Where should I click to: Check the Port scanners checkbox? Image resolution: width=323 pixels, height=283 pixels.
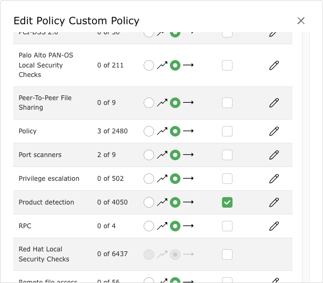(227, 155)
